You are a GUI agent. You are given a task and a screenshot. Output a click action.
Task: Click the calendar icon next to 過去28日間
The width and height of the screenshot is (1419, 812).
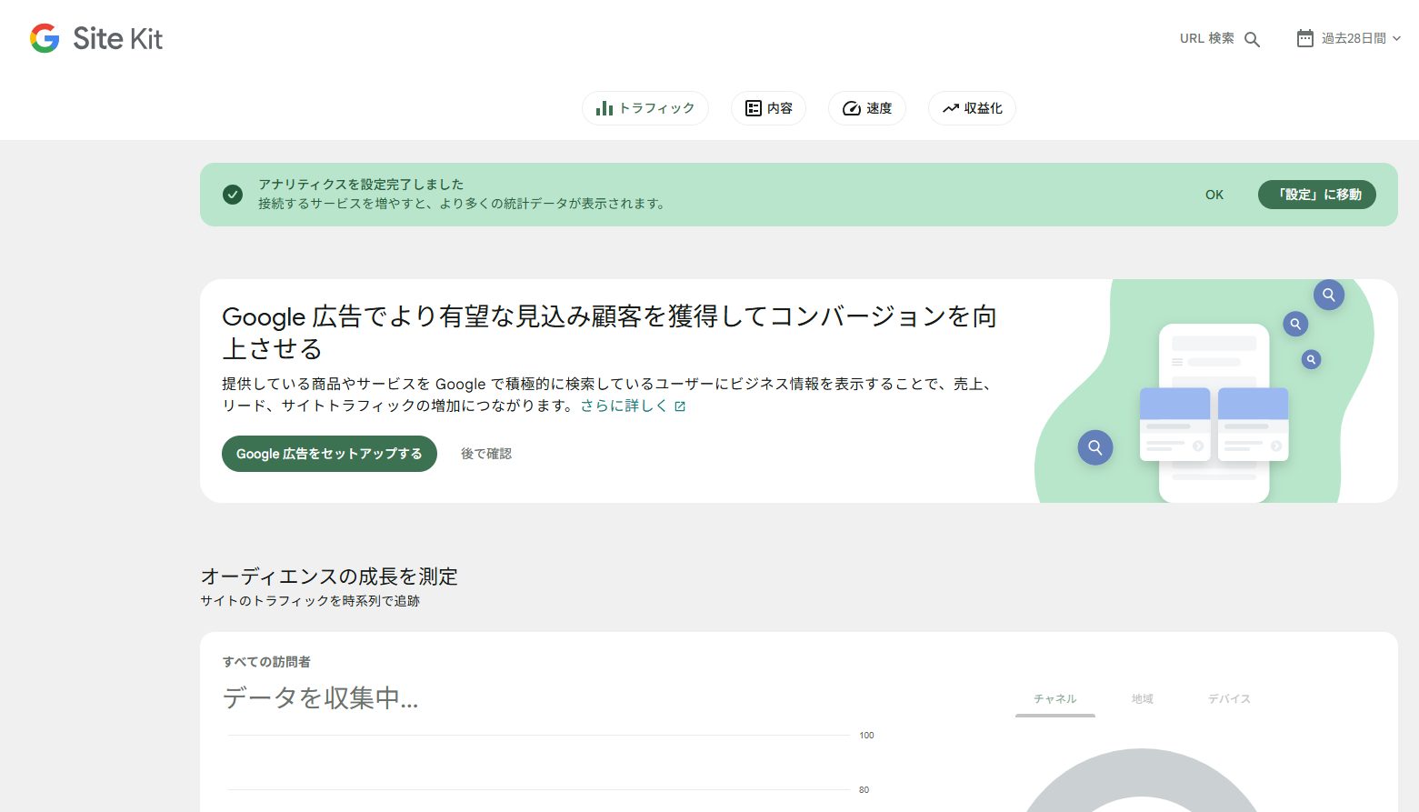(x=1304, y=38)
